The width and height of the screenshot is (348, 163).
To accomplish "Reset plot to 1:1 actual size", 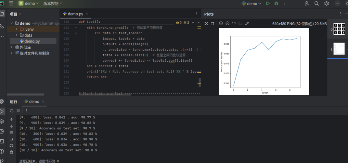I will click(x=234, y=23).
